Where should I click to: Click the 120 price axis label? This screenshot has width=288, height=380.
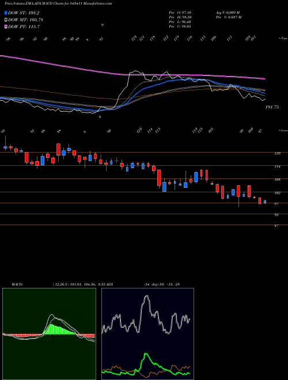click(278, 153)
